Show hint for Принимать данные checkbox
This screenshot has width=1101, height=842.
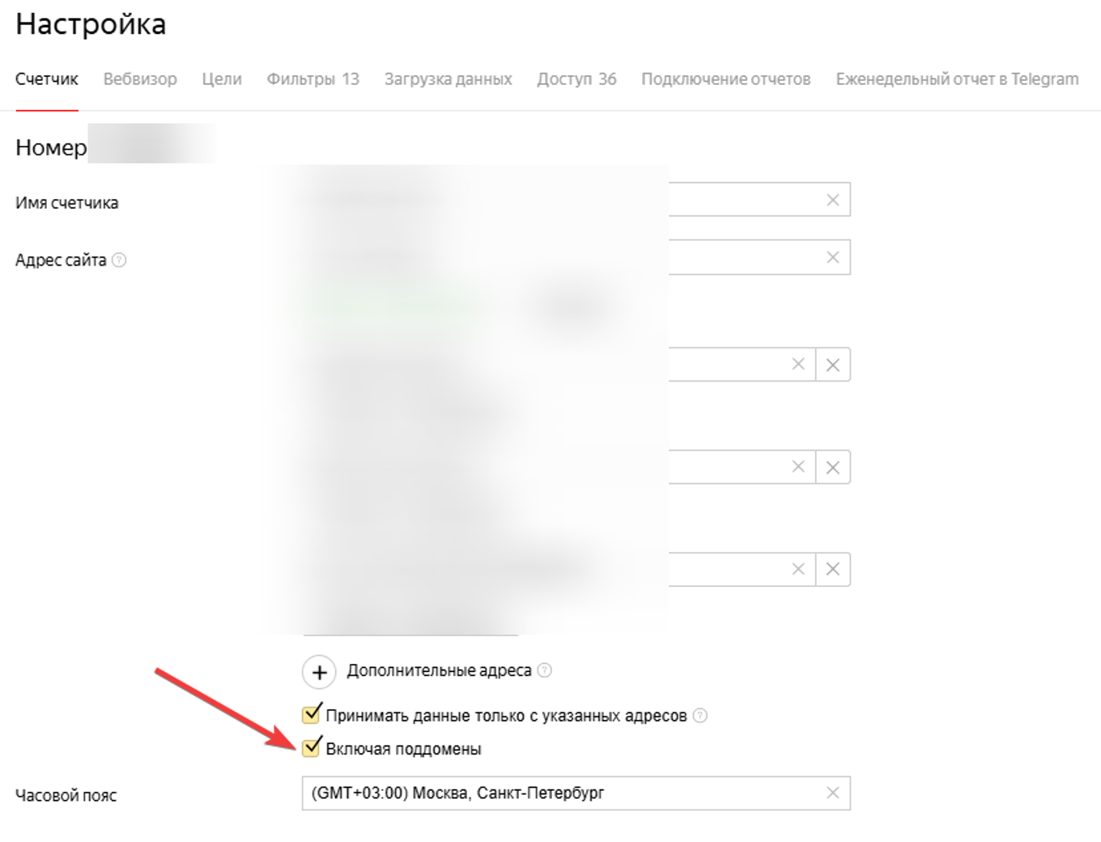700,716
